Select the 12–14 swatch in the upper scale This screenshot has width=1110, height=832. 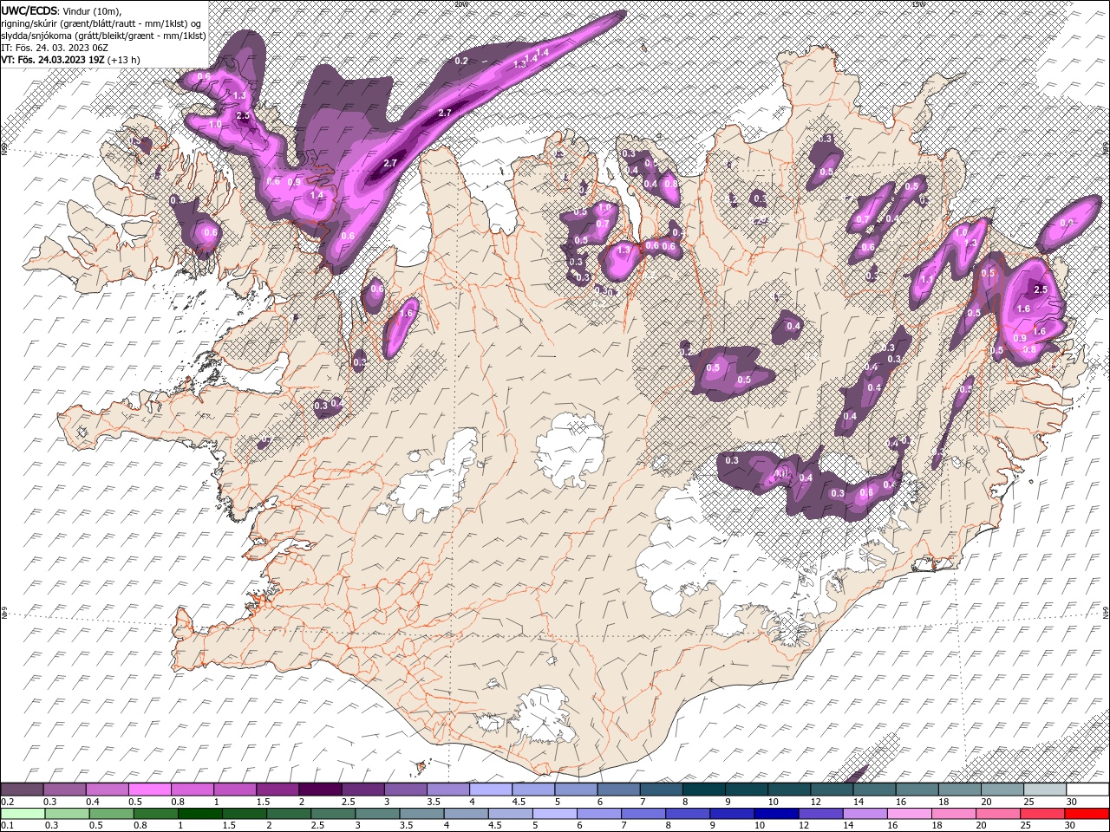[x=830, y=790]
